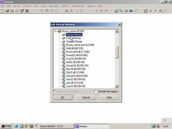172x129 pixels.
Task: Select the Variable Range tree item
Action: 74,41
